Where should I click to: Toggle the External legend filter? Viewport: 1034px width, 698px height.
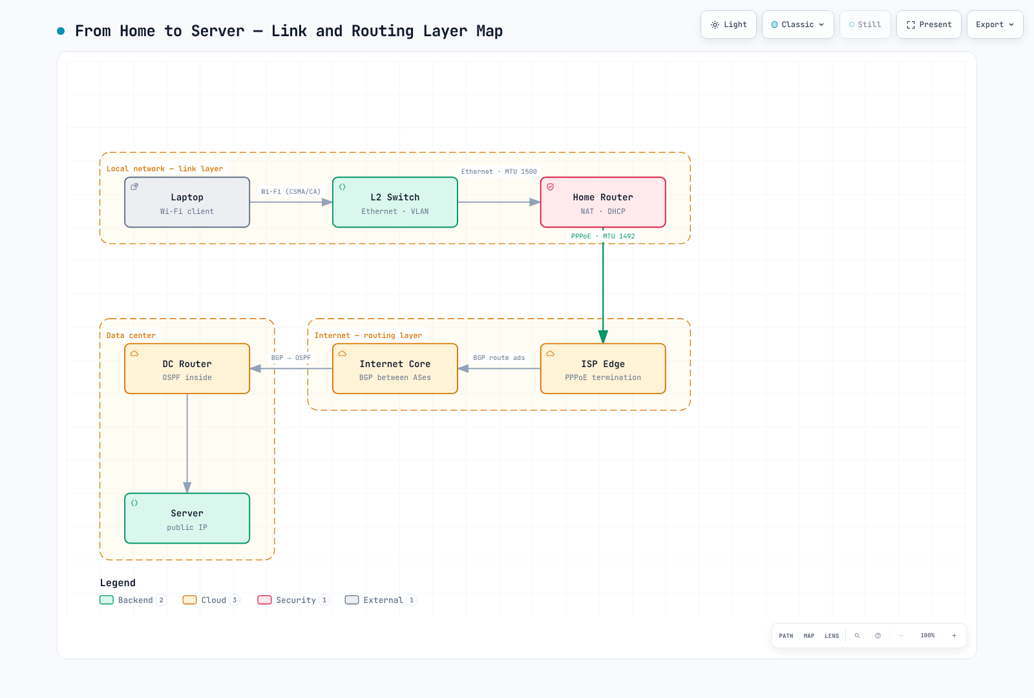pos(381,600)
